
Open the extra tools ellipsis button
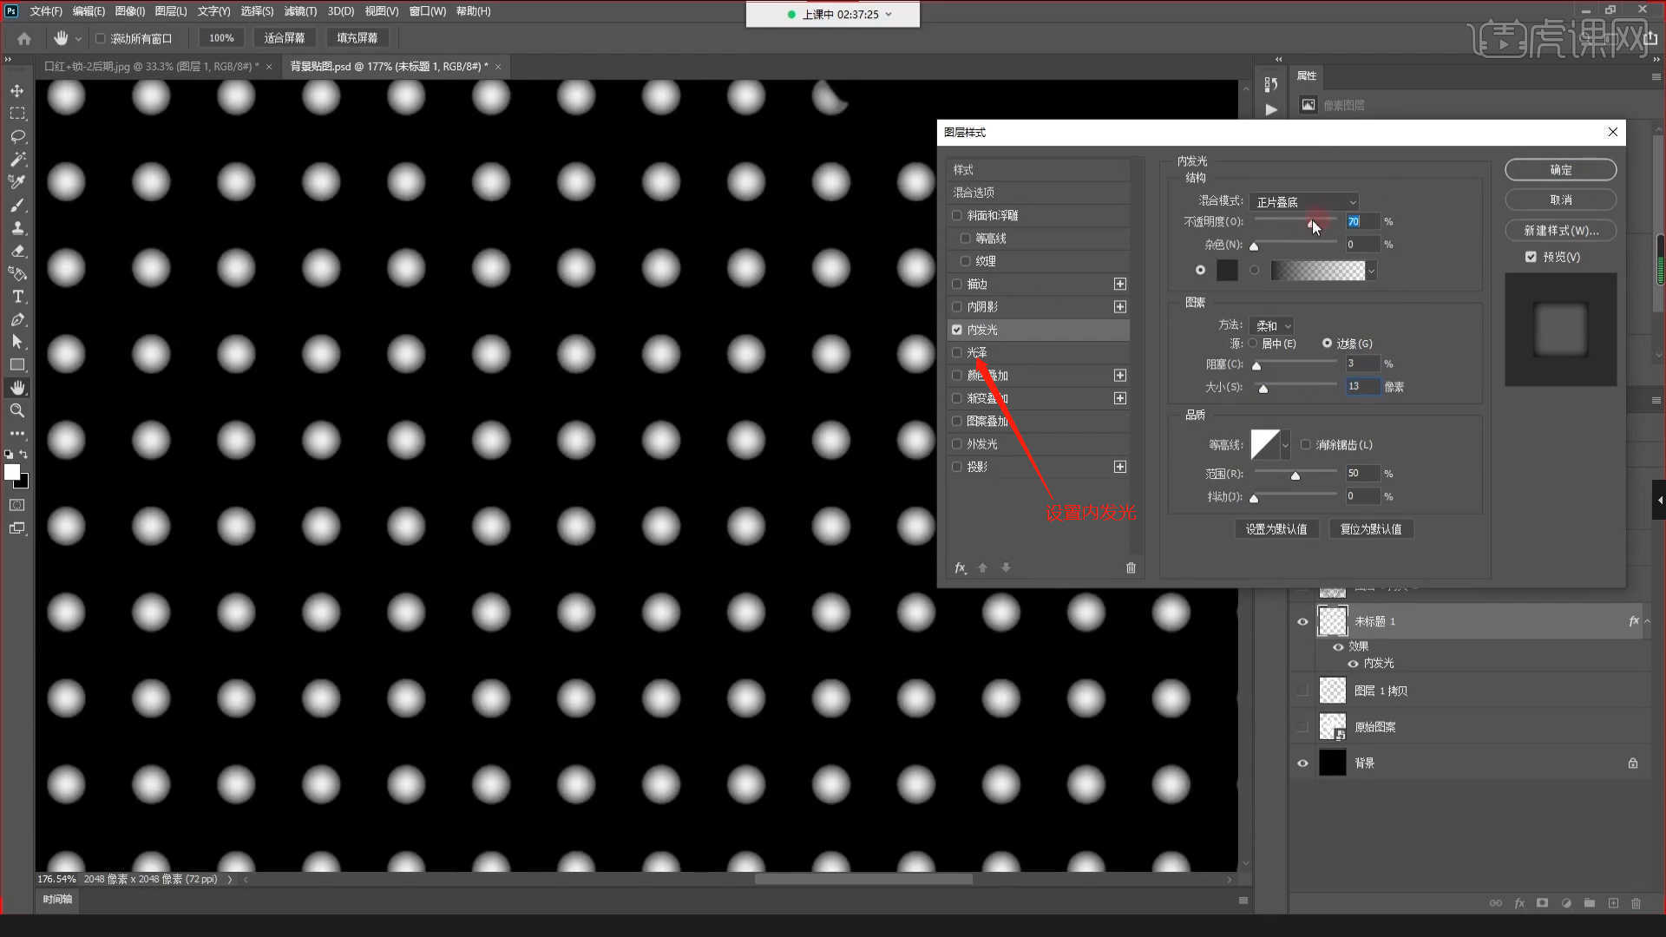point(16,433)
